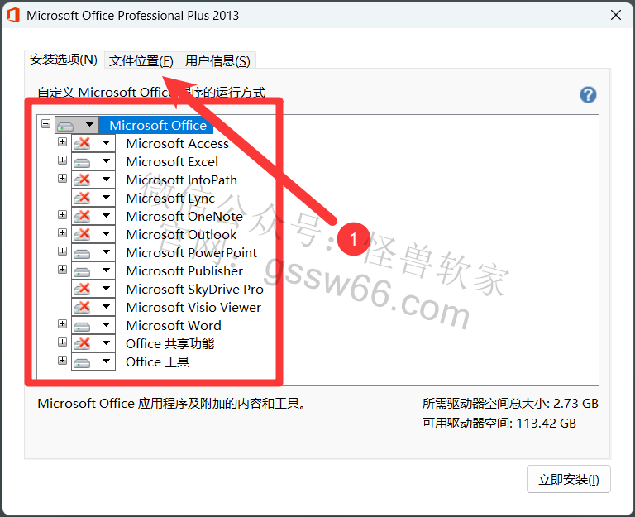Open the help icon
The width and height of the screenshot is (635, 517).
(588, 95)
